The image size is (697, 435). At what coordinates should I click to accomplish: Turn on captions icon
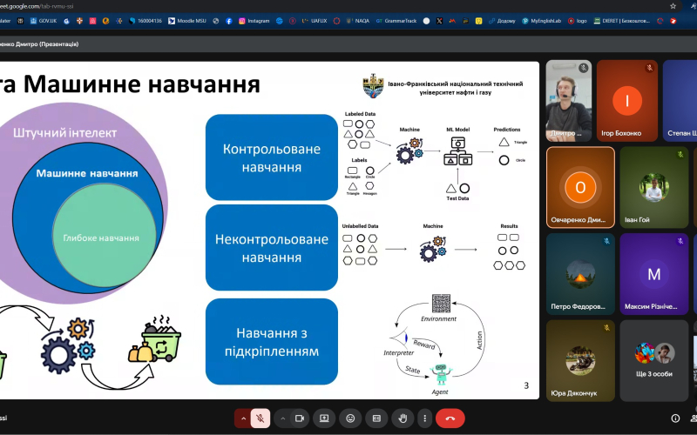point(376,418)
